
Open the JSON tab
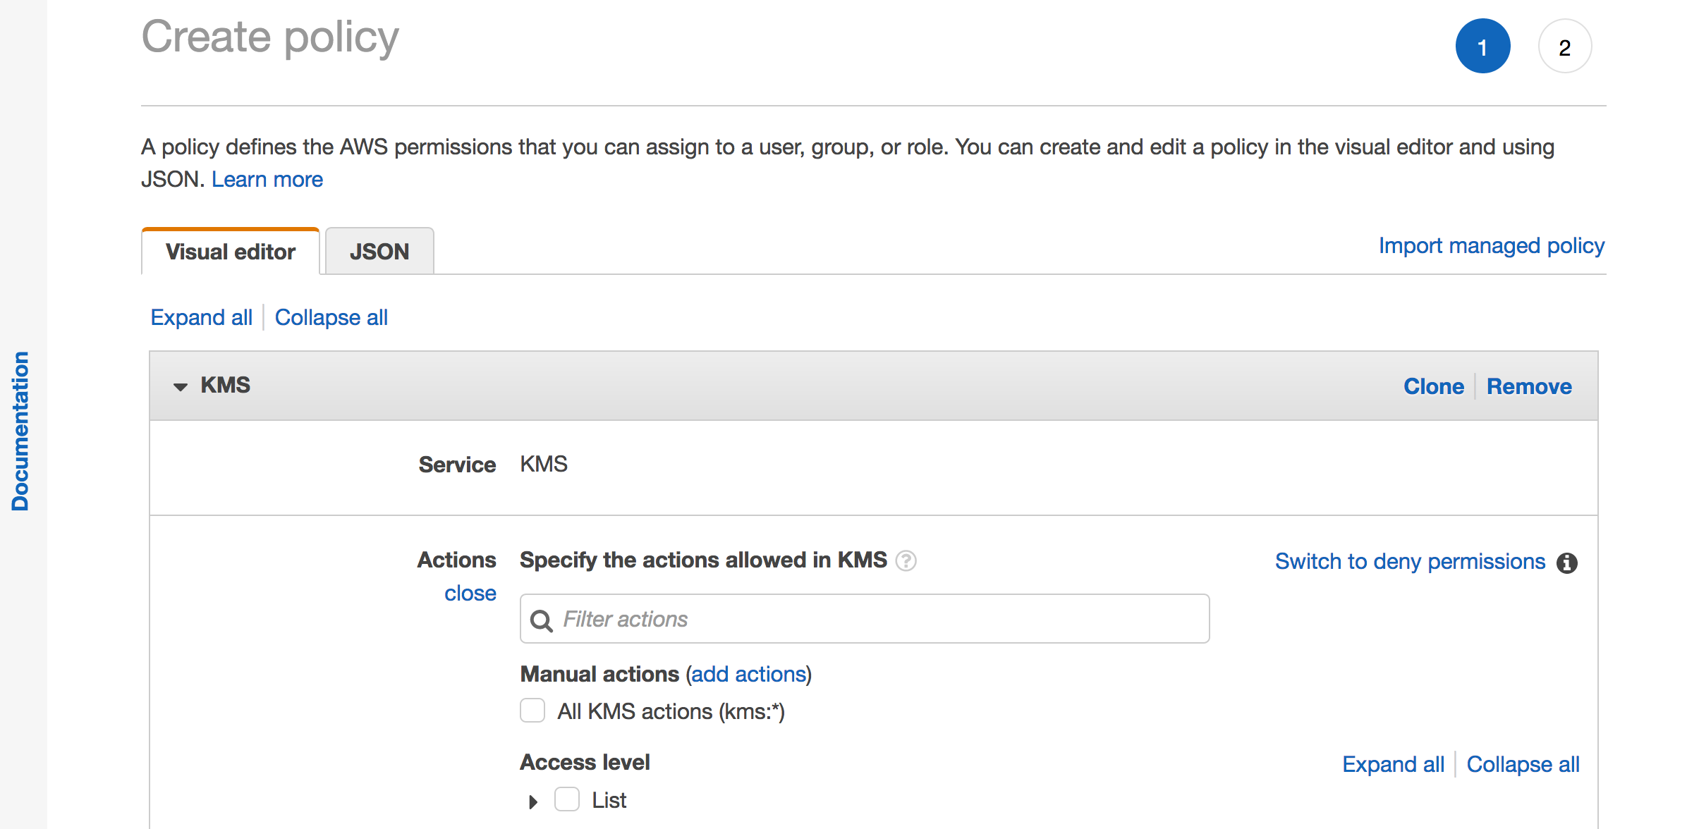coord(379,252)
